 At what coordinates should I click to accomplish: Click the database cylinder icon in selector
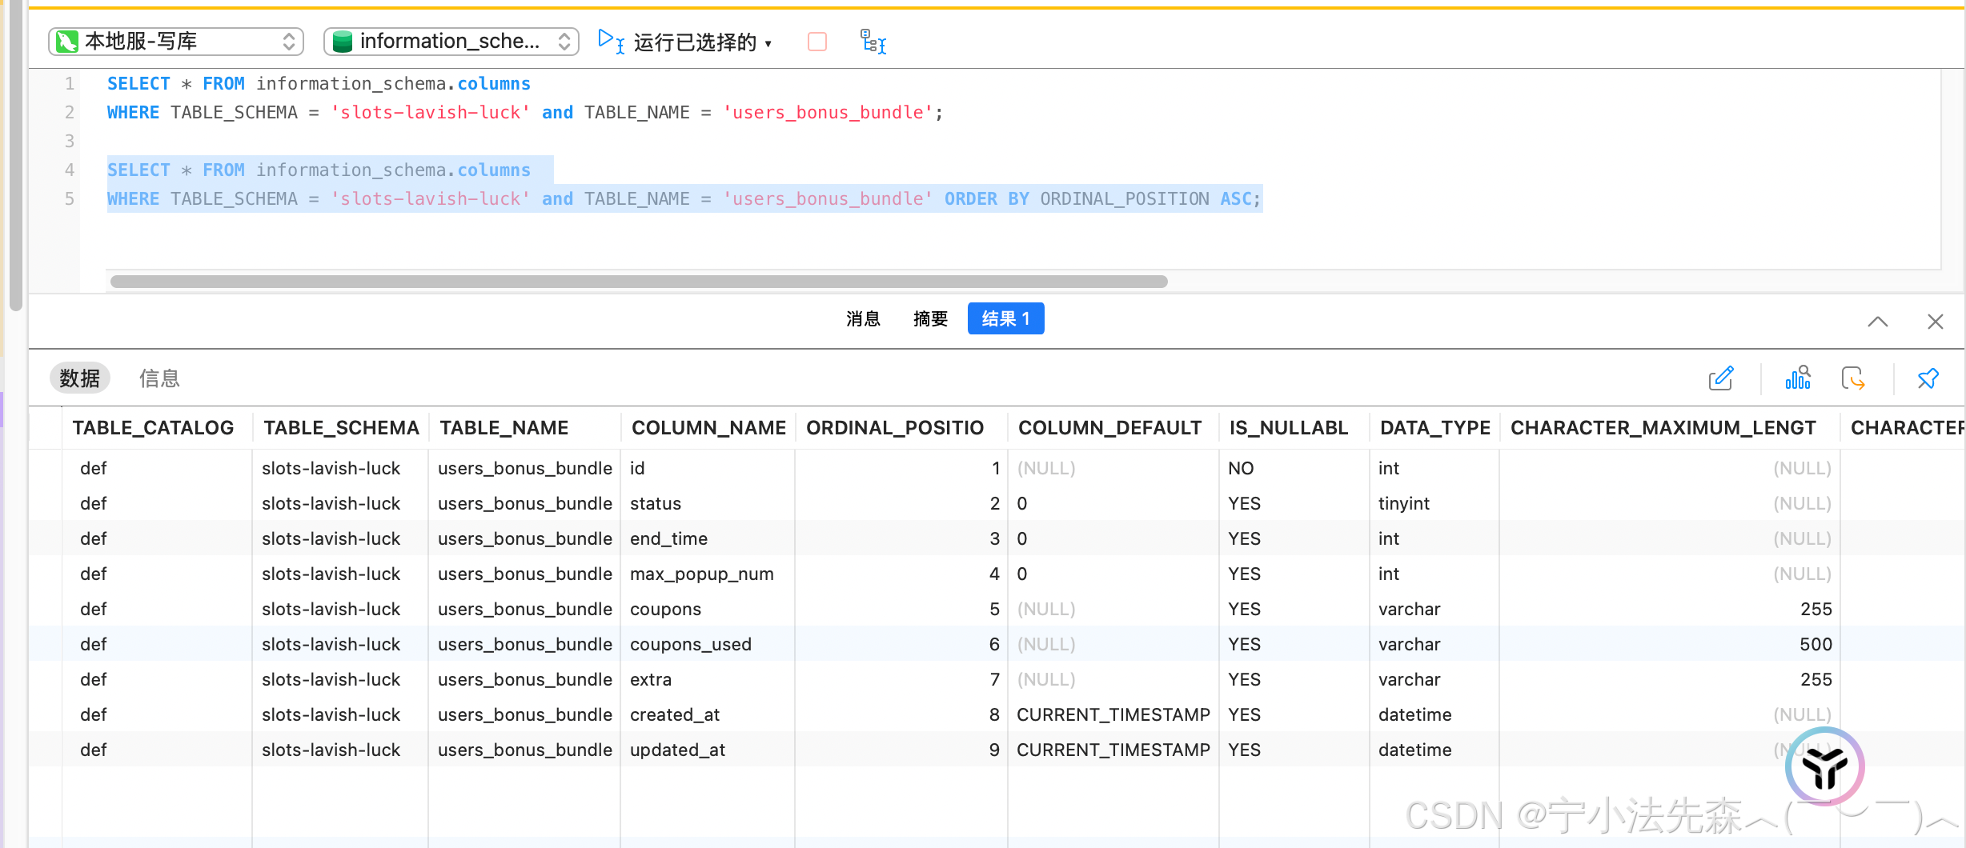(342, 42)
